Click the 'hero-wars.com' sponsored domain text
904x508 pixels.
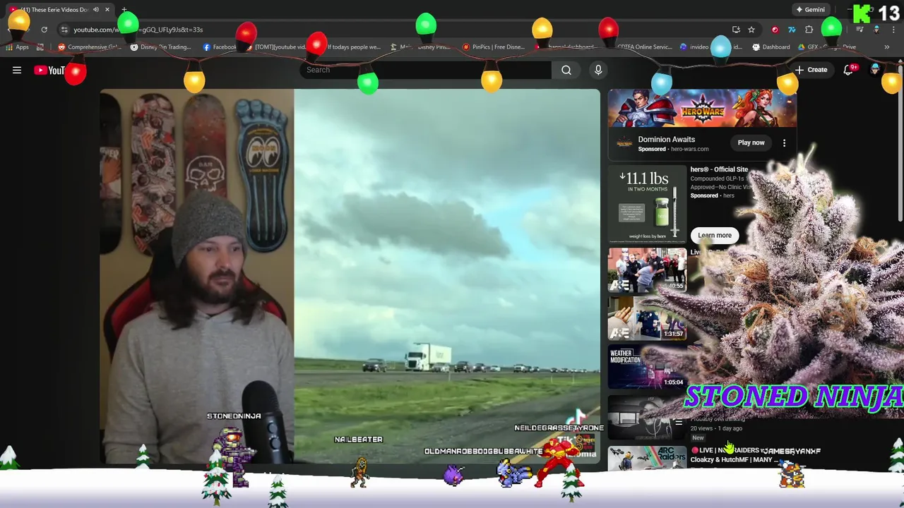click(689, 149)
